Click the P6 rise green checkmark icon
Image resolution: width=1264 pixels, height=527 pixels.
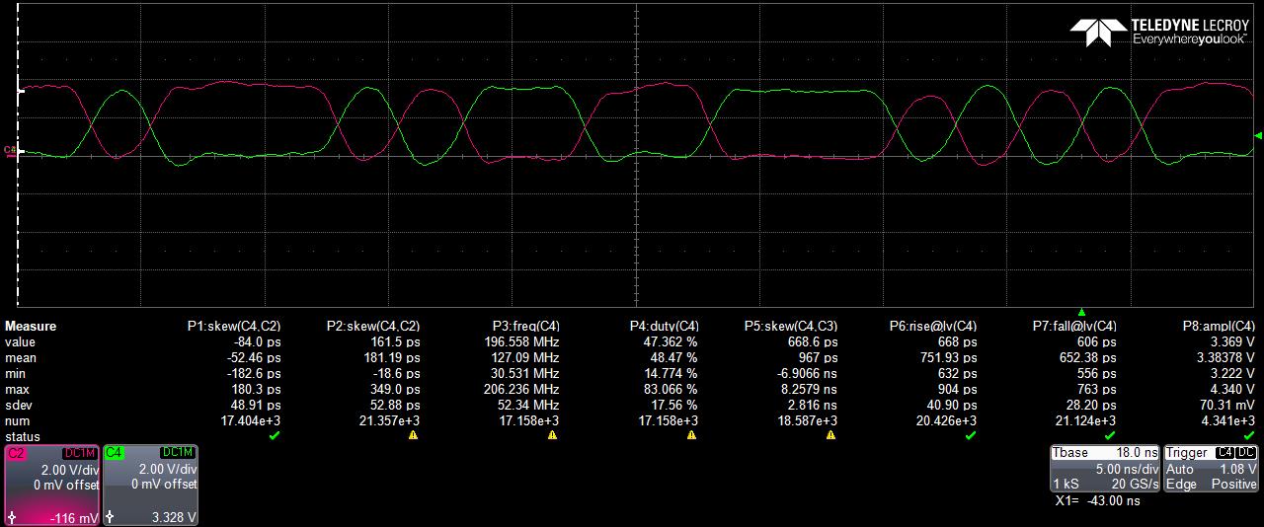pyautogui.click(x=970, y=435)
